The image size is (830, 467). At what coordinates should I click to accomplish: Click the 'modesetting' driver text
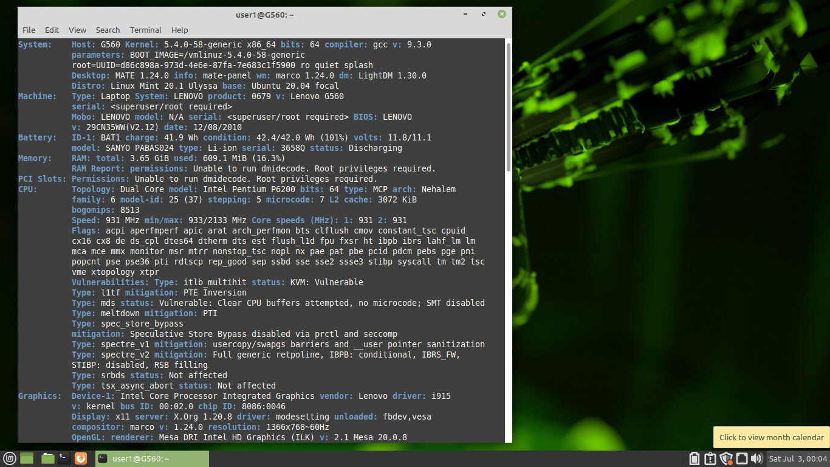303,417
